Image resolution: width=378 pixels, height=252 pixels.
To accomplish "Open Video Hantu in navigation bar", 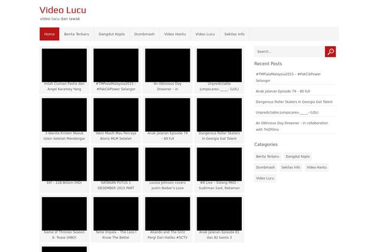I will click(x=175, y=34).
